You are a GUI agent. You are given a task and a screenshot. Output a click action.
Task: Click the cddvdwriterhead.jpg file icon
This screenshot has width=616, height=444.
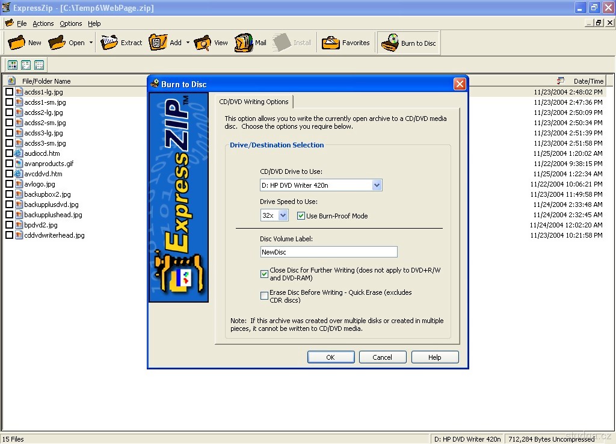(19, 235)
